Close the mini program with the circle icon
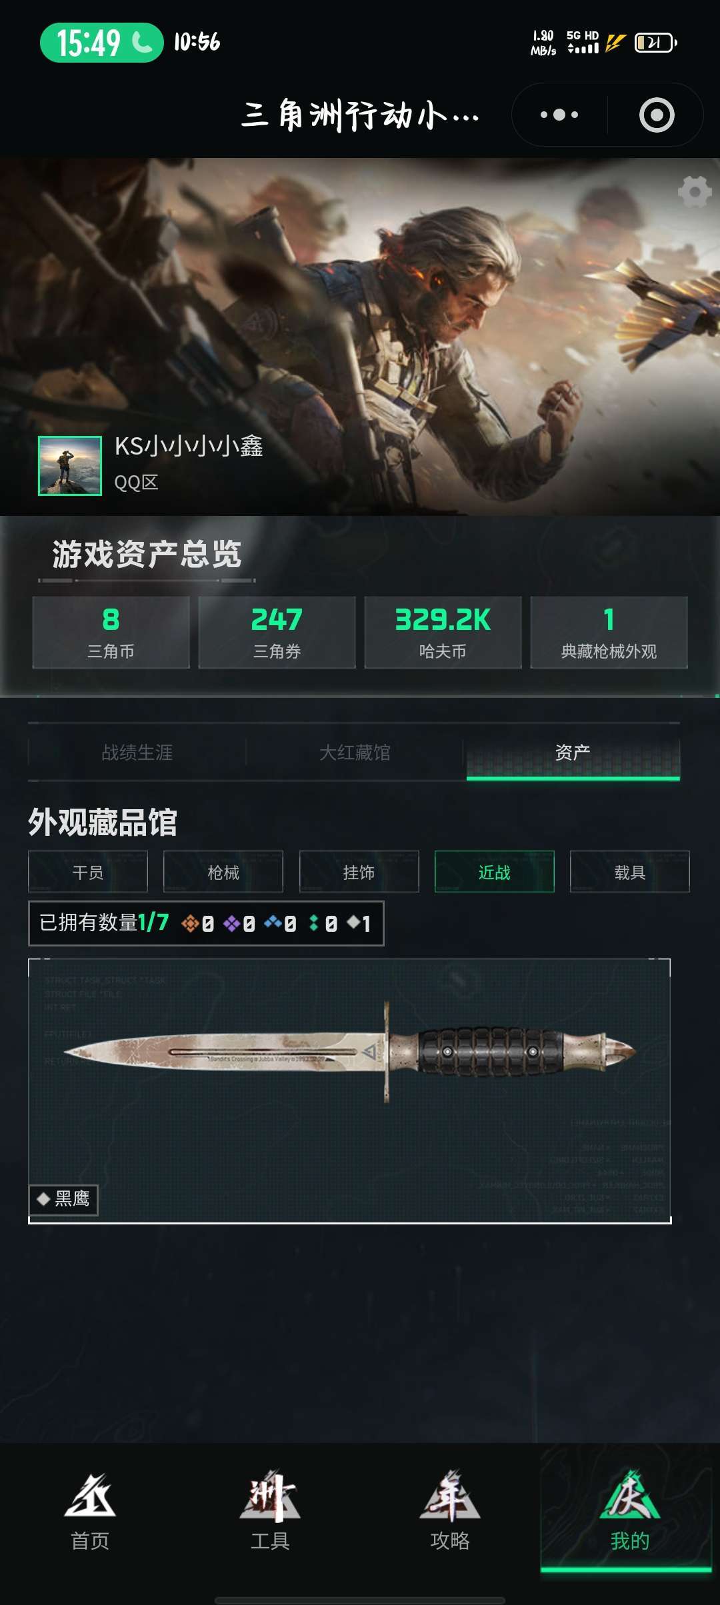 (657, 115)
